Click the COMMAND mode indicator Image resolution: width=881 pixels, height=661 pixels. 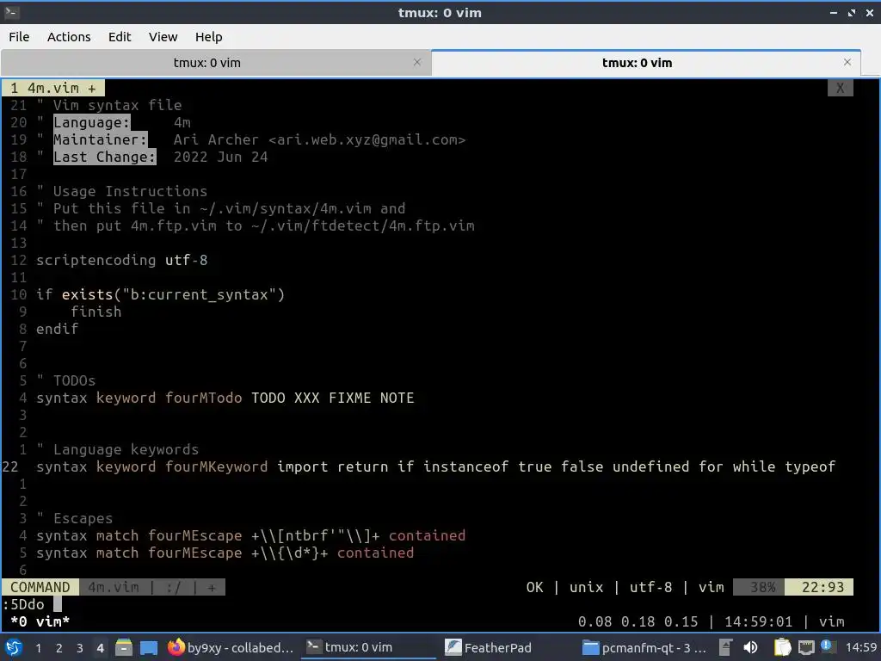(x=40, y=587)
